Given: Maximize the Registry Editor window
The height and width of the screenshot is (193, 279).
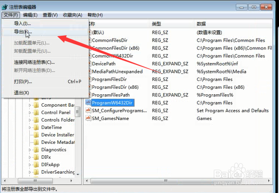Looking at the screenshot, I should point(254,7).
